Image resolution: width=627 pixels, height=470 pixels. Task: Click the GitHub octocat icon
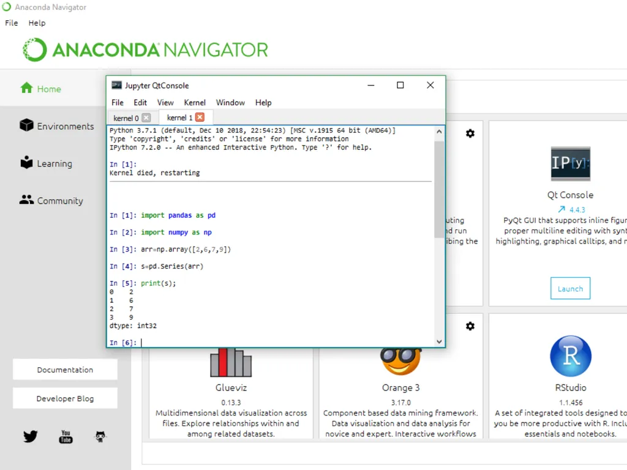(x=100, y=436)
